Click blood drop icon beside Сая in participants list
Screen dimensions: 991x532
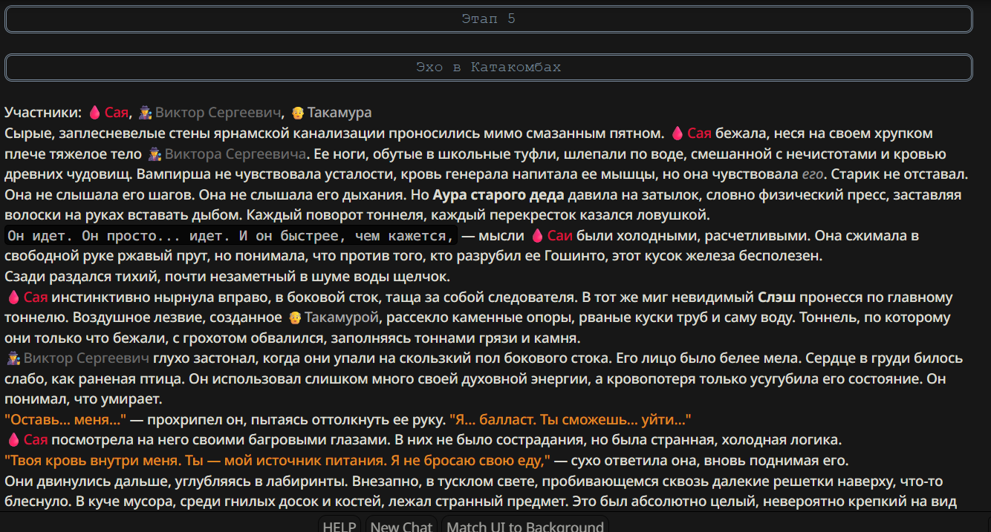coord(94,113)
